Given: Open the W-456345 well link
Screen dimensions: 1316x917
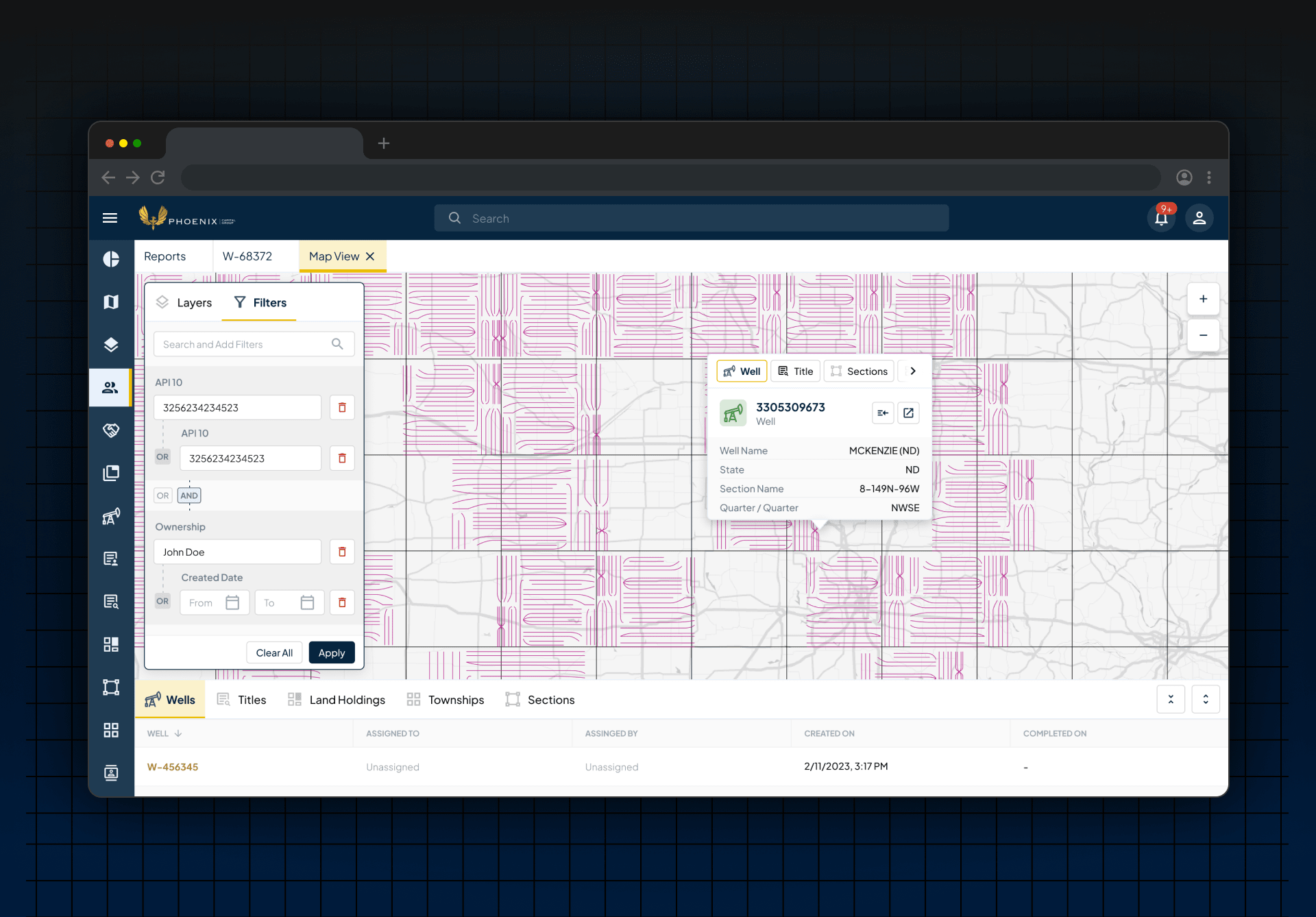Looking at the screenshot, I should pos(173,767).
